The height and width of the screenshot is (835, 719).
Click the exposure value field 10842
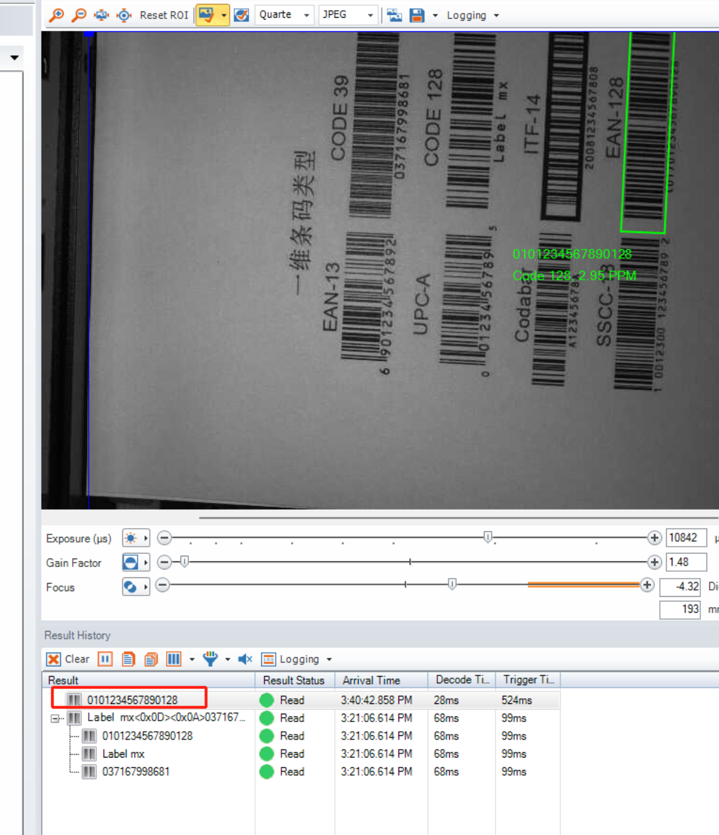pyautogui.click(x=686, y=537)
